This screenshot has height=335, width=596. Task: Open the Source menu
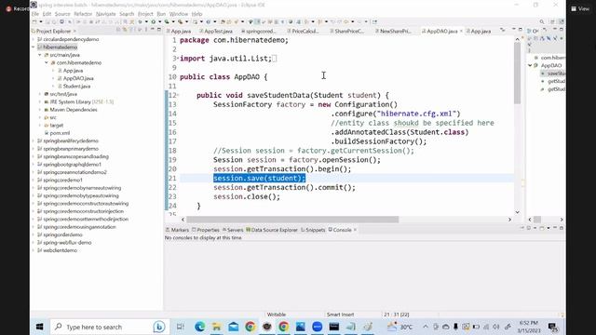[x=62, y=14]
